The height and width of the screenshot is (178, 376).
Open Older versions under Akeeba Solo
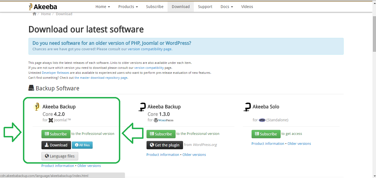tap(299, 144)
